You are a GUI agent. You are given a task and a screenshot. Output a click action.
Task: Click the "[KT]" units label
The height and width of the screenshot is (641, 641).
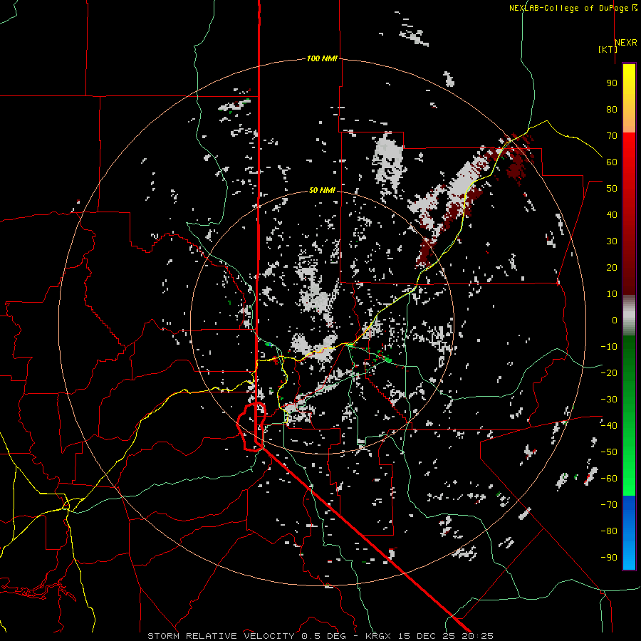(608, 49)
